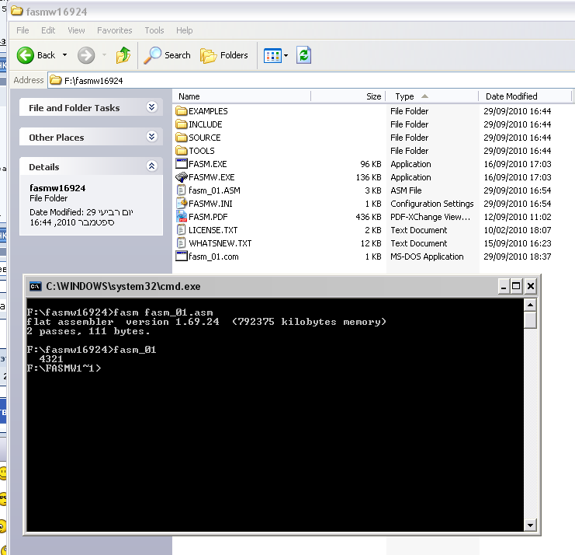Toggle the Folders pane button
The height and width of the screenshot is (555, 575).
pyautogui.click(x=224, y=55)
